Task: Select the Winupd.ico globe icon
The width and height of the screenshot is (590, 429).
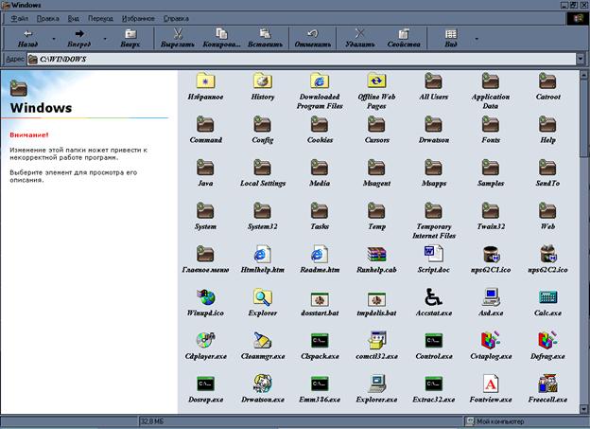Action: [x=205, y=297]
